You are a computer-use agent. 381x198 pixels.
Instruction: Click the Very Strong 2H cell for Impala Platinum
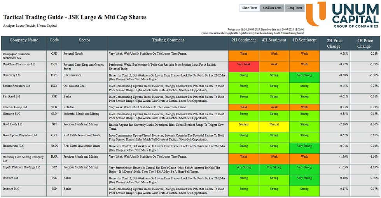(244, 170)
